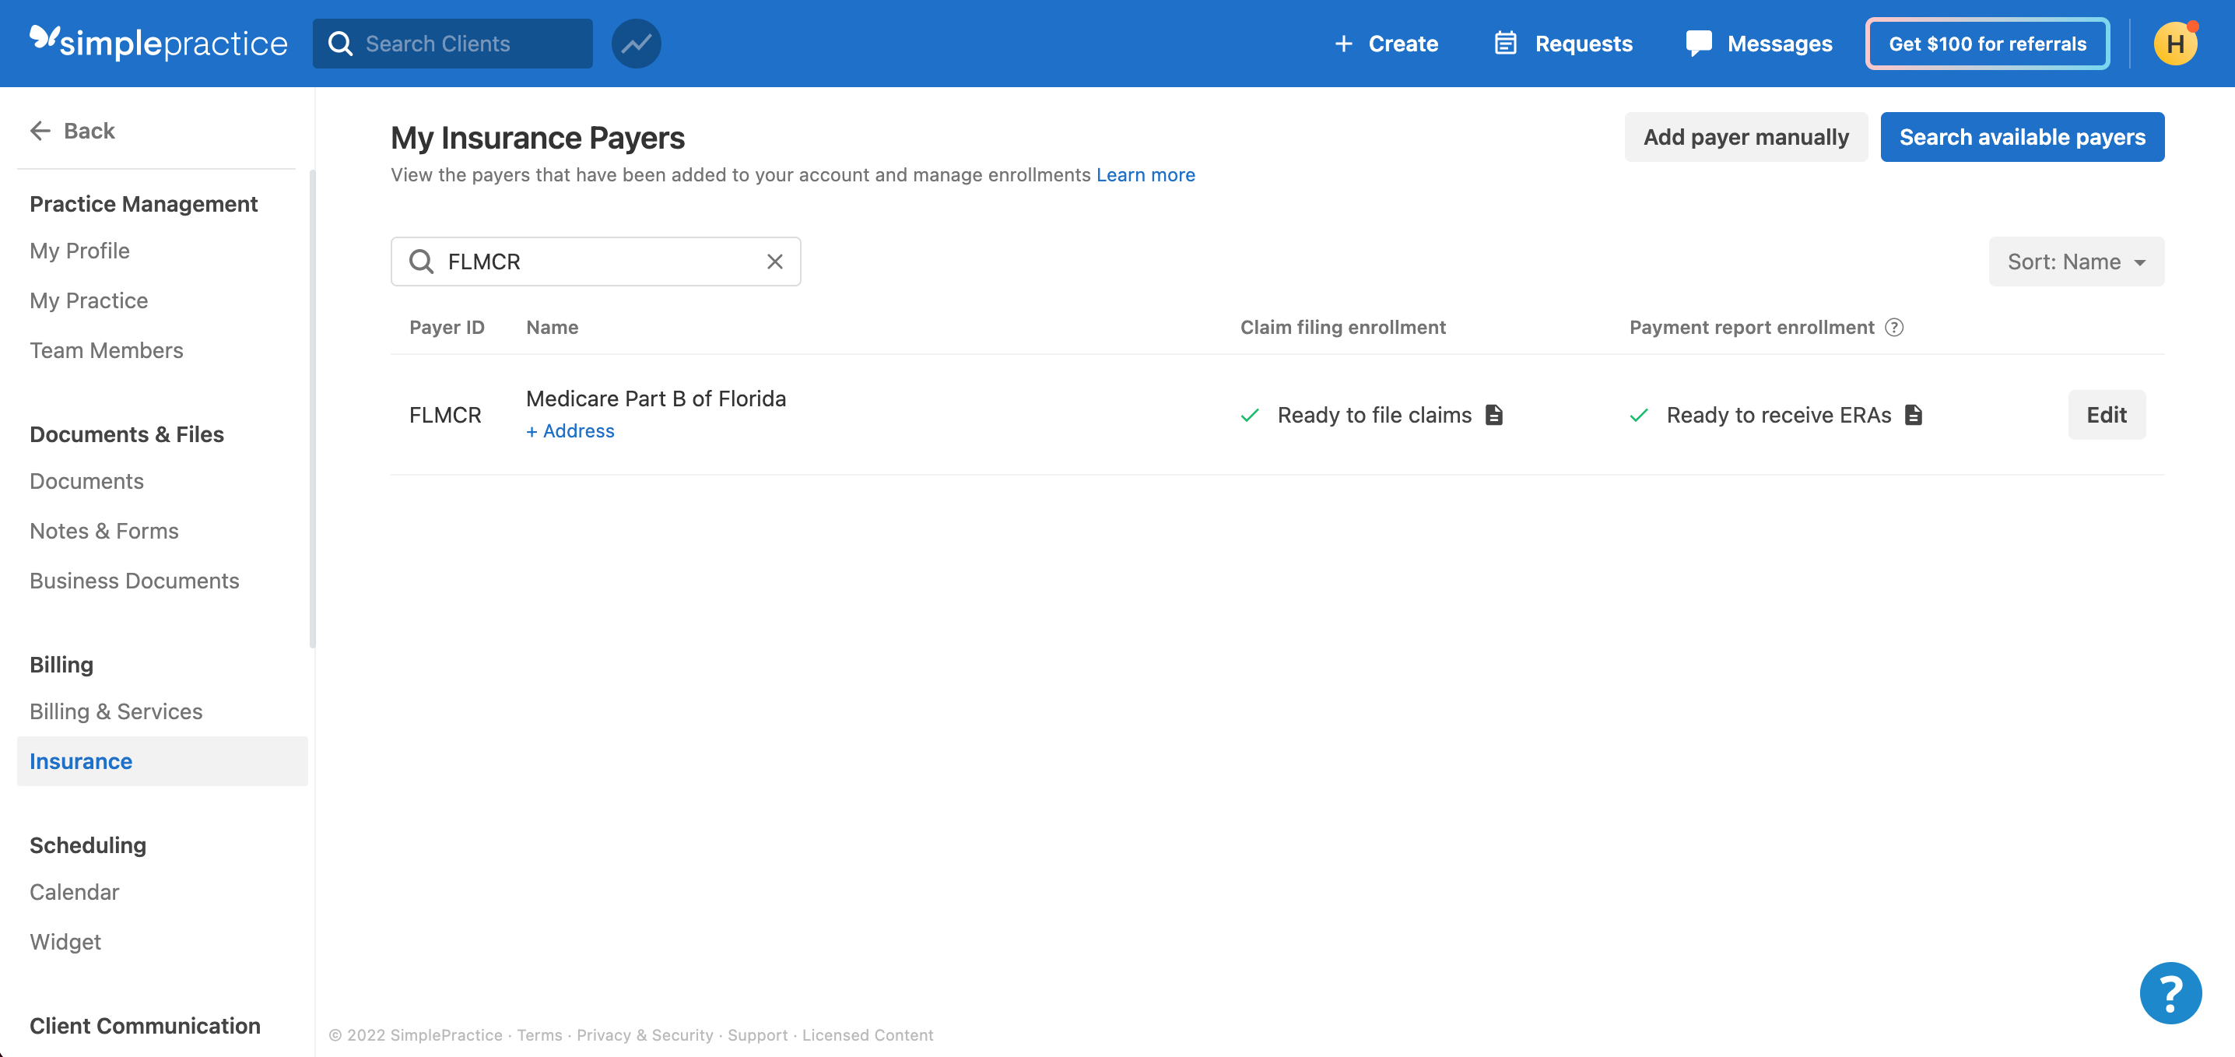Go to Billing & Services in the sidebar
This screenshot has width=2235, height=1057.
click(115, 711)
